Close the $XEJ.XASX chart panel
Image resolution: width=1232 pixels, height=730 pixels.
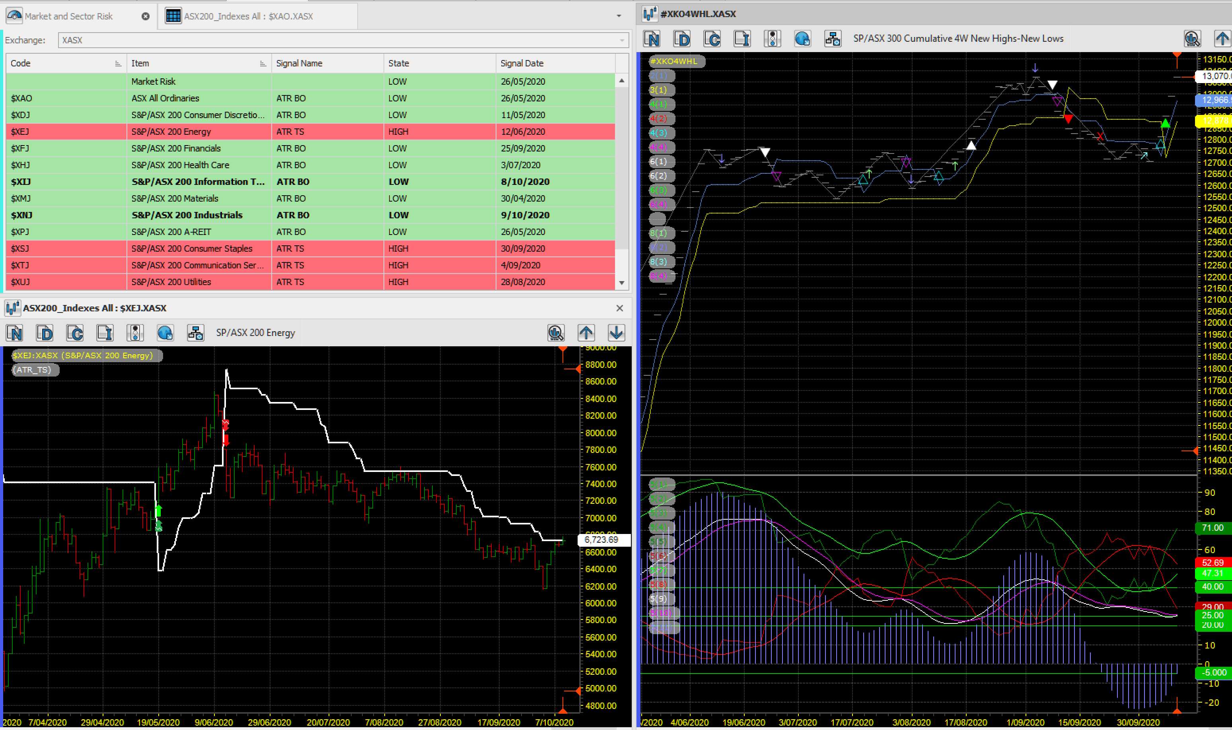(620, 309)
